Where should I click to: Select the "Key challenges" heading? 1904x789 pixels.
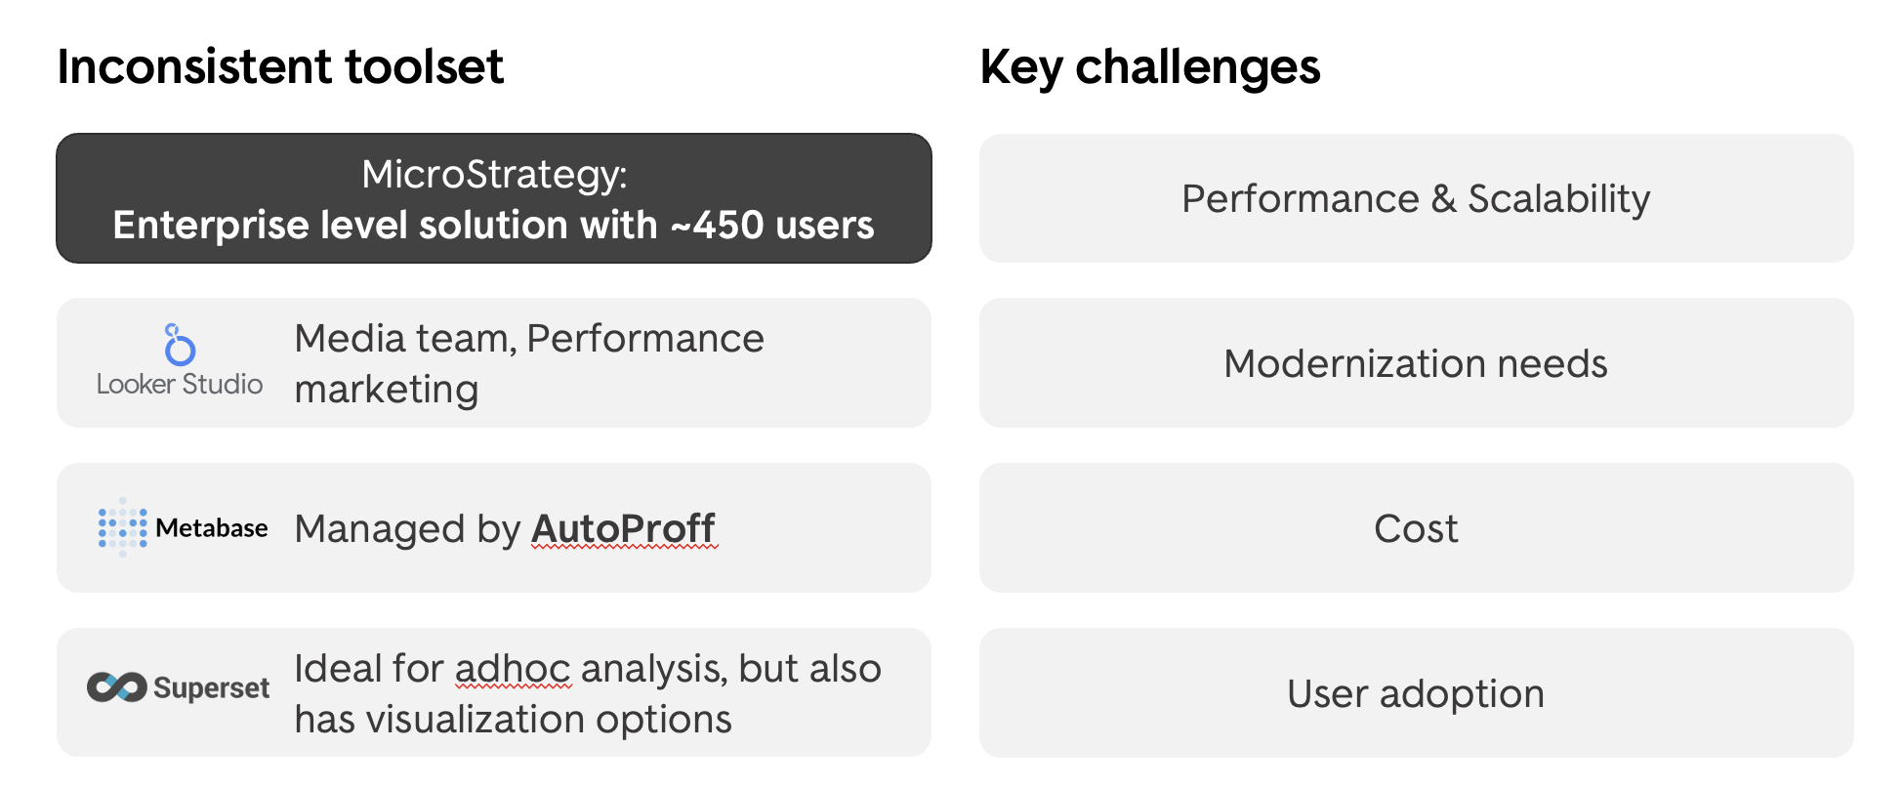pos(1149,67)
